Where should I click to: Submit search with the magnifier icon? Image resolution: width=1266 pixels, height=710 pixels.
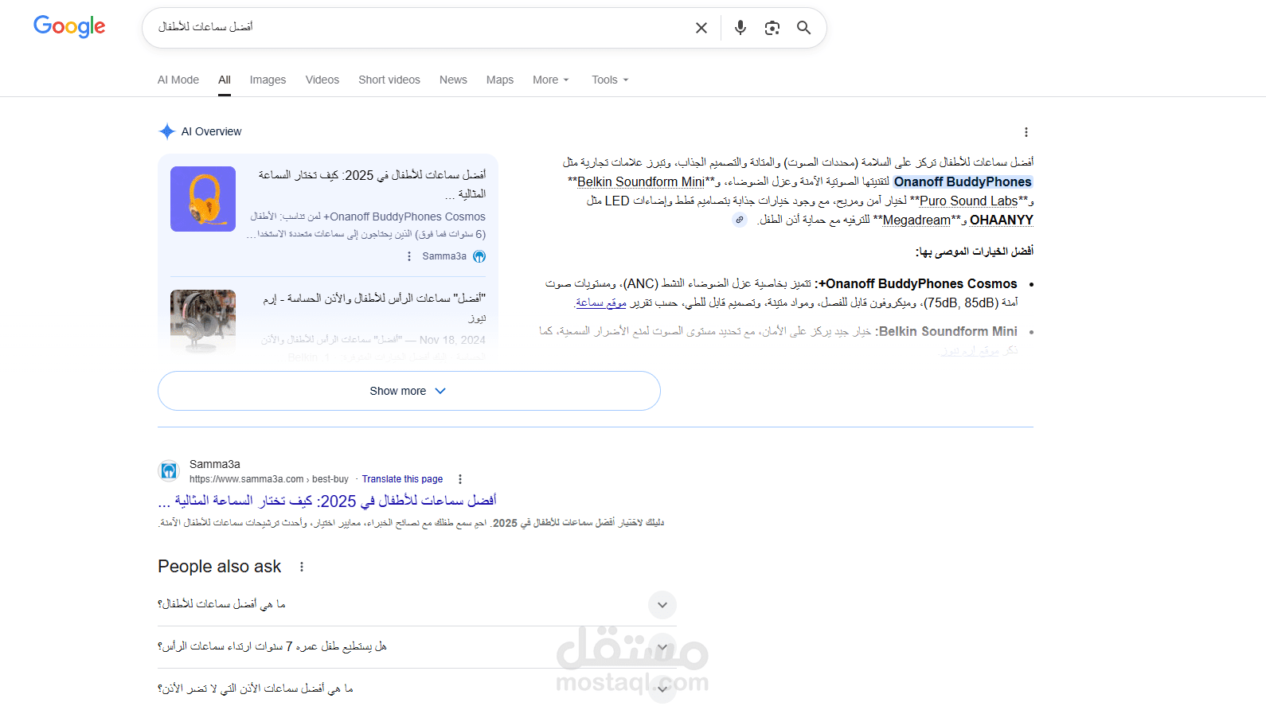click(804, 28)
